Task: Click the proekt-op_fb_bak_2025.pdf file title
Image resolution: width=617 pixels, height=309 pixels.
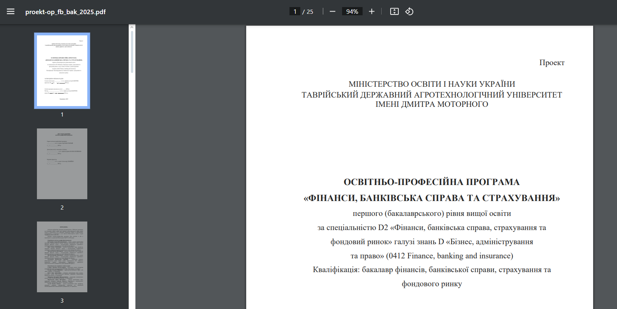Action: 65,12
